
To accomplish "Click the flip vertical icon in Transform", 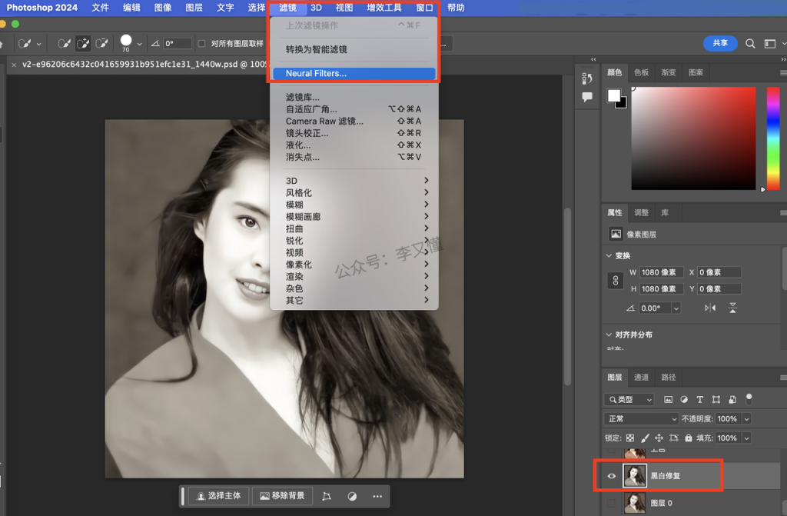I will (x=732, y=308).
